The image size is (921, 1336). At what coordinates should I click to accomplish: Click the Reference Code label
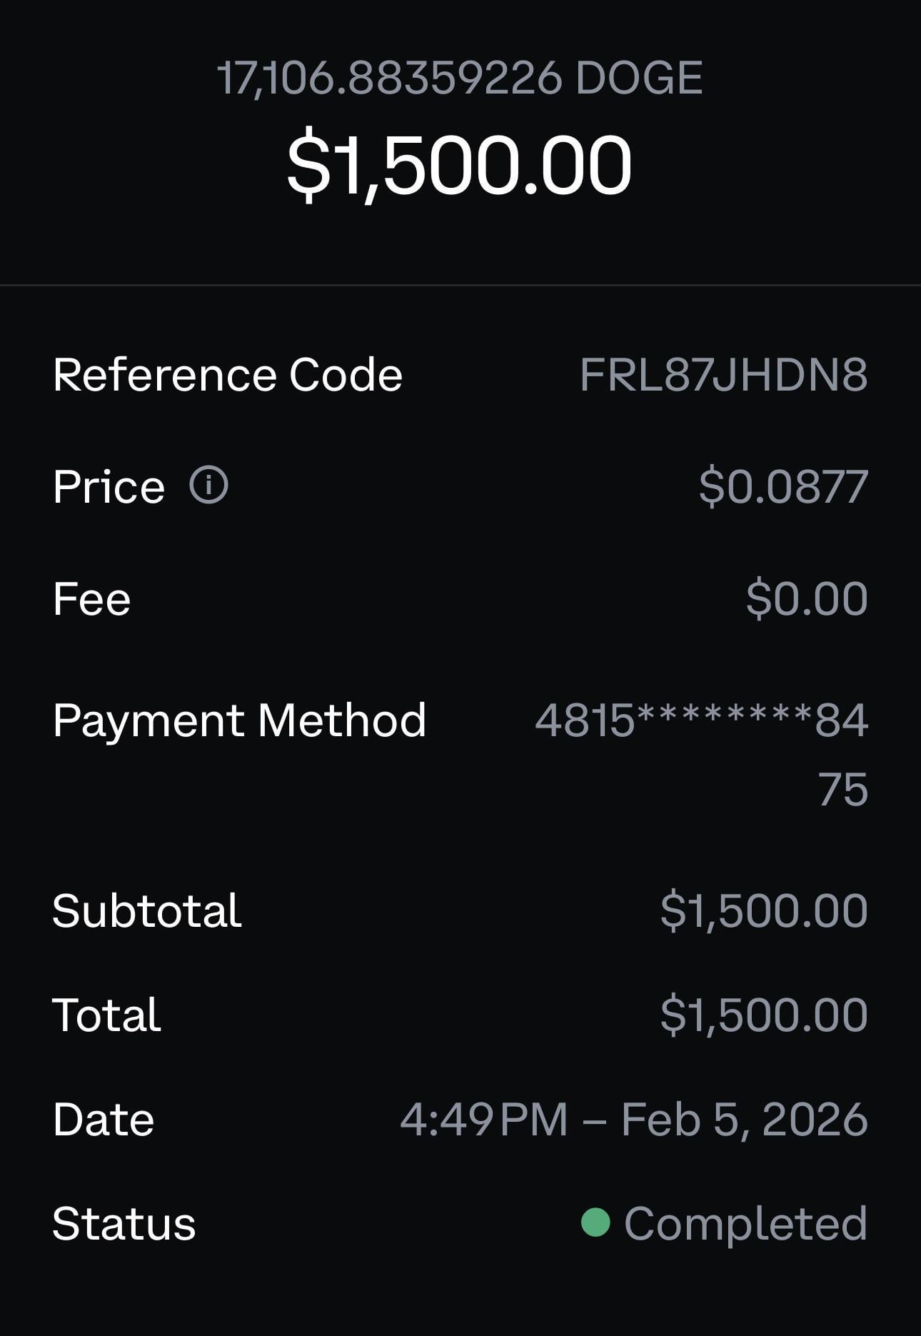coord(228,375)
